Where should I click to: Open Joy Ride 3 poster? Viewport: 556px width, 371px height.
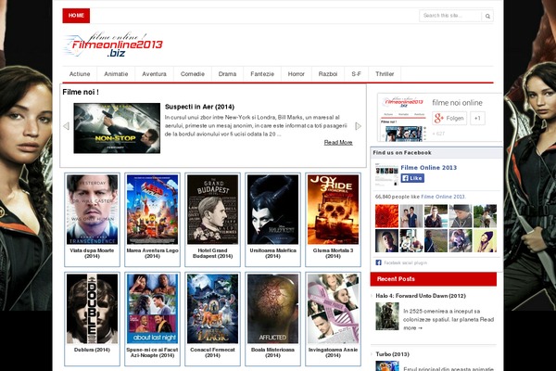[333, 210]
